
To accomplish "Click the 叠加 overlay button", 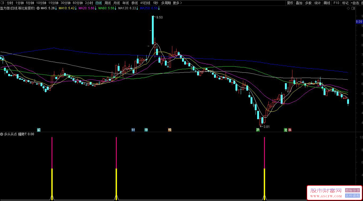I will (x=299, y=3).
